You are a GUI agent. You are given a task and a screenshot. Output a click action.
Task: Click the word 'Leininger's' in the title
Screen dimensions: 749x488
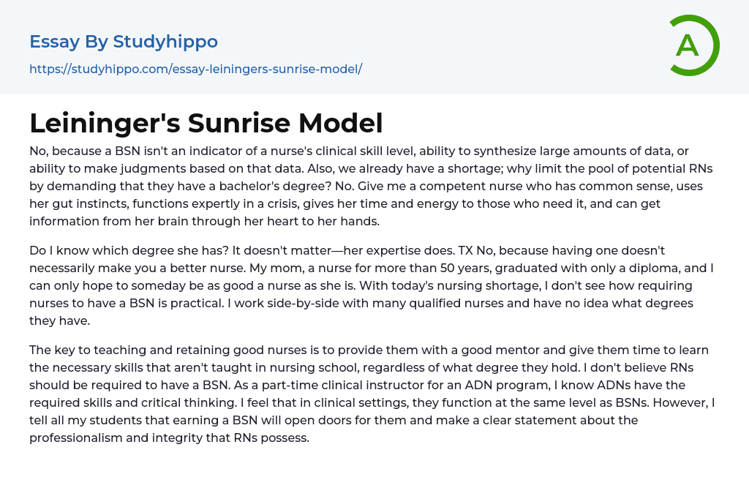click(x=105, y=123)
